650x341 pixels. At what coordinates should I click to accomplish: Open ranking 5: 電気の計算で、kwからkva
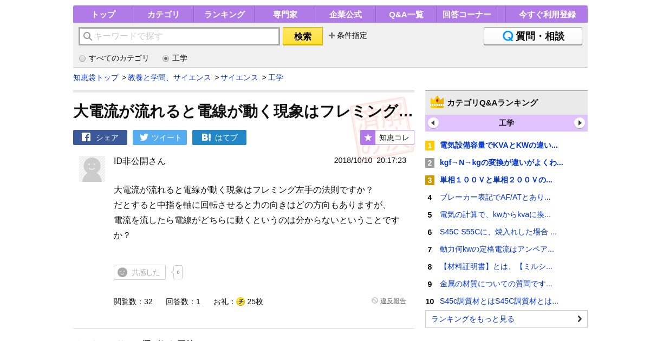pos(495,214)
